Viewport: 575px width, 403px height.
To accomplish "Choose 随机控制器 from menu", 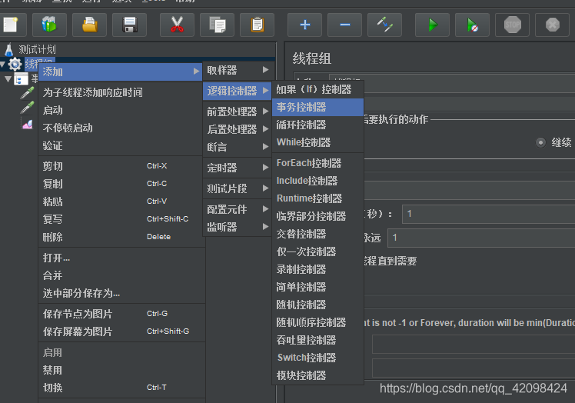I will point(317,305).
